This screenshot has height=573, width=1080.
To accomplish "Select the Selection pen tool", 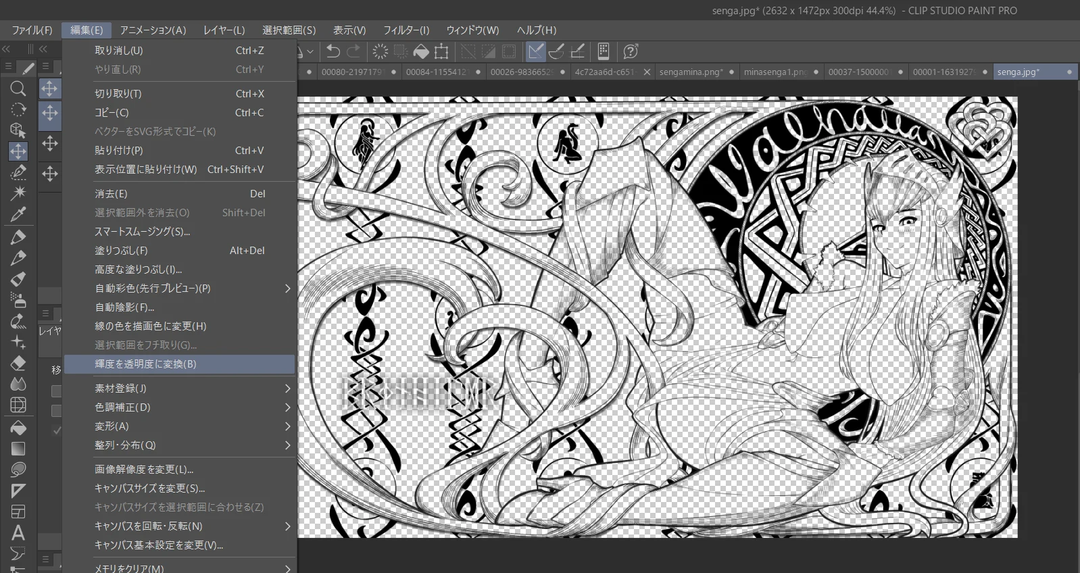I will tap(18, 172).
